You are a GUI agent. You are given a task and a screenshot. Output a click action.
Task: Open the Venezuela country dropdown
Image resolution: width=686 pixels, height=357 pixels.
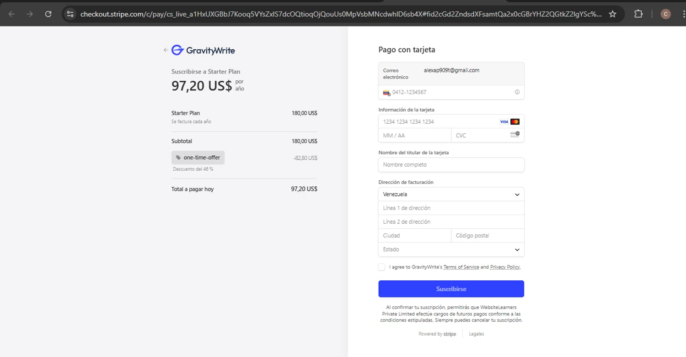coord(451,194)
